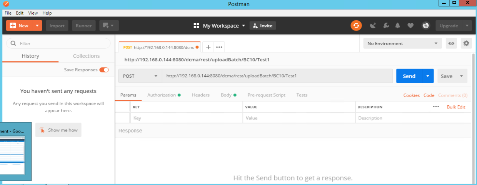Open the tab options ellipsis menu
This screenshot has width=477, height=185.
click(x=219, y=47)
